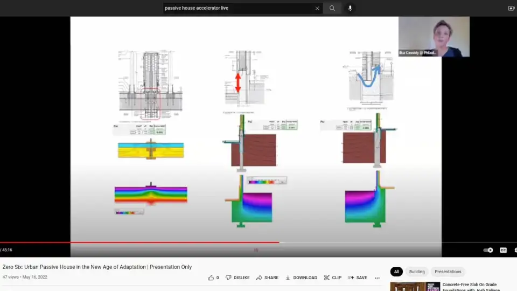The width and height of the screenshot is (517, 291).
Task: Like the video with thumbs up
Action: click(214, 278)
